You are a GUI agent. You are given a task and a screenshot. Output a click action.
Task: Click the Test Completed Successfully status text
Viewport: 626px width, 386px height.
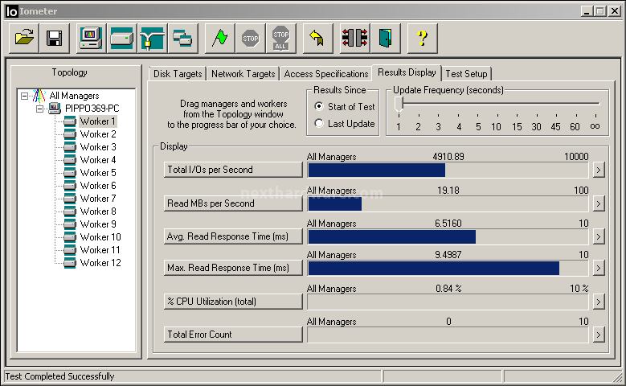click(59, 376)
